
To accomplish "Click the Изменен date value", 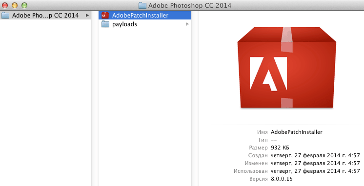I will [315, 163].
